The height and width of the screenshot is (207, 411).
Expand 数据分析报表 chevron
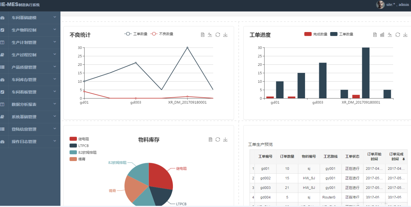pyautogui.click(x=55, y=104)
